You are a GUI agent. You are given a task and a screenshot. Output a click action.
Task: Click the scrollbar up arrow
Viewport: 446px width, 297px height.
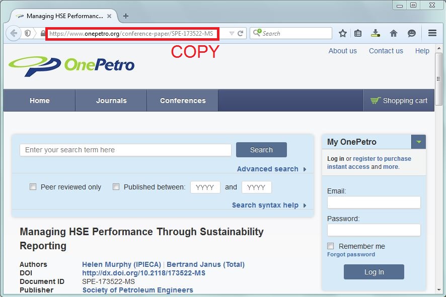point(438,49)
